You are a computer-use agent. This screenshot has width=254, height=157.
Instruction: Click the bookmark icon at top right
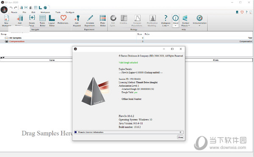coord(237,12)
